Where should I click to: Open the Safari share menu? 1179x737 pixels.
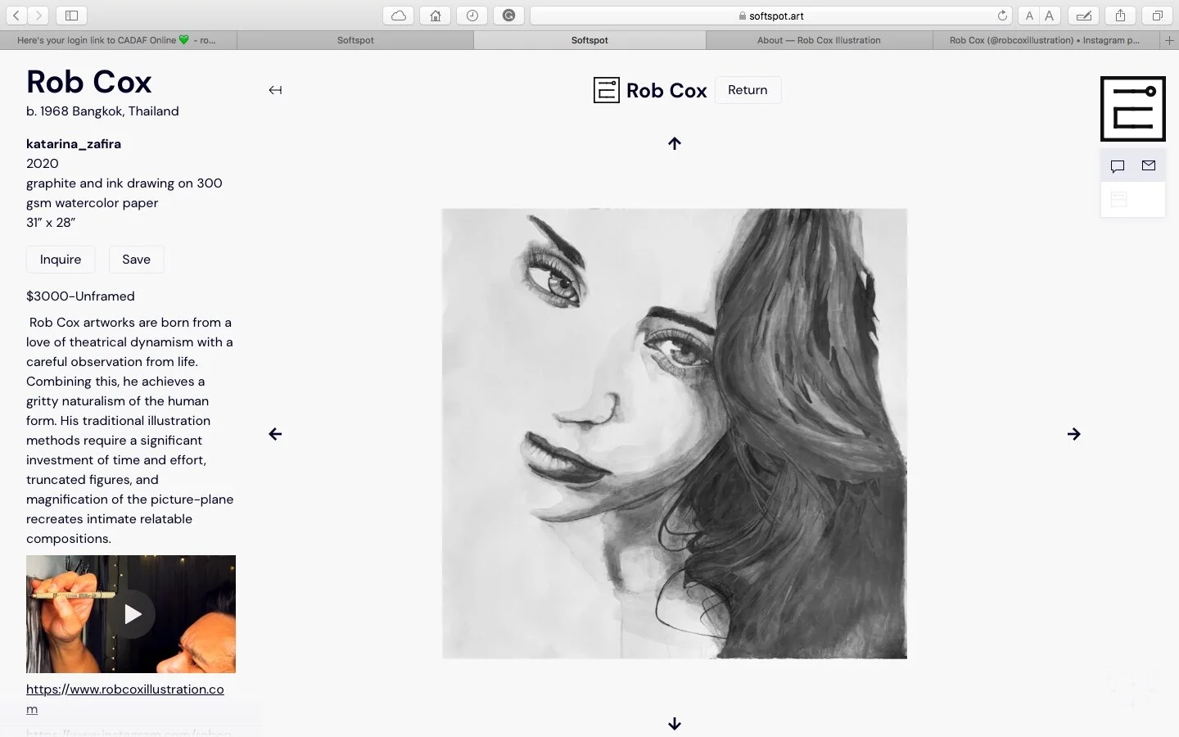(x=1120, y=15)
